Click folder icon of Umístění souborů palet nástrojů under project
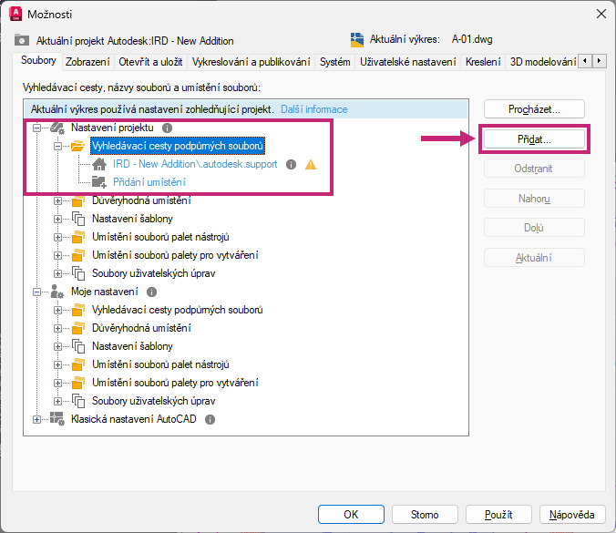 78,237
